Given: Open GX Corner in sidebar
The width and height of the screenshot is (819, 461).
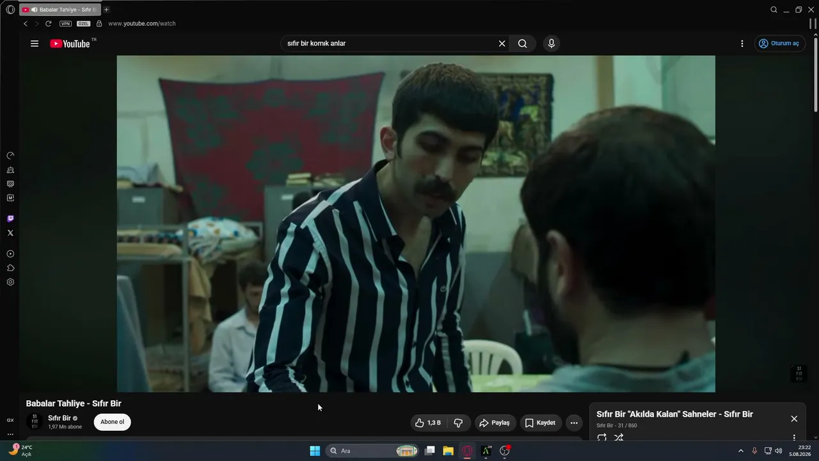Looking at the screenshot, I should [x=10, y=420].
